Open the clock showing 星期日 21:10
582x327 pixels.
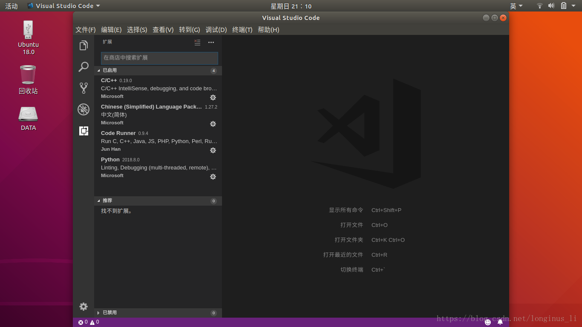(x=291, y=6)
